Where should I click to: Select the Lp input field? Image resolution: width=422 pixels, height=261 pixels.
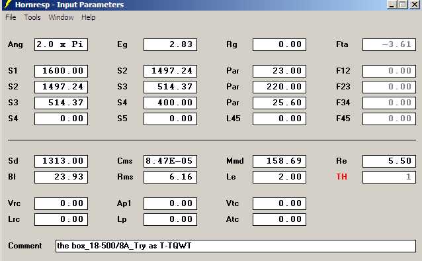pos(171,219)
